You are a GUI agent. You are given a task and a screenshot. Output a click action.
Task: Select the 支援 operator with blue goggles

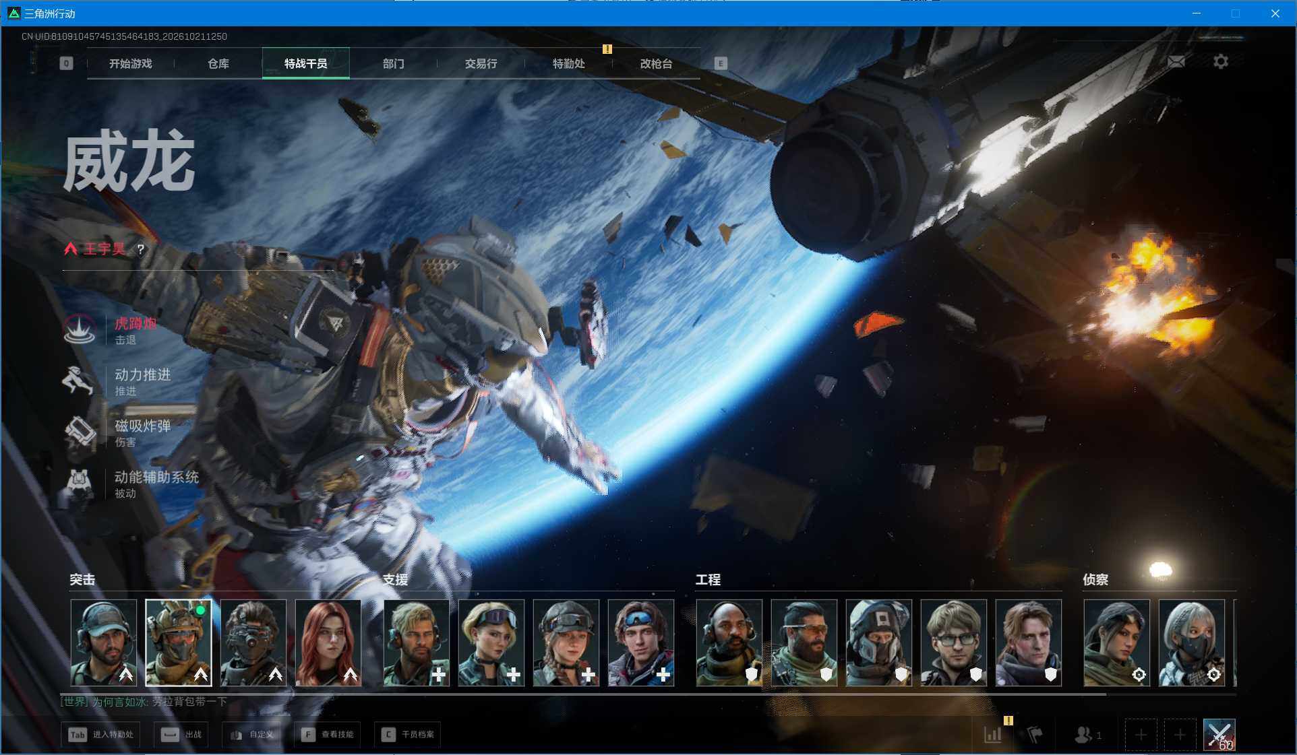coord(641,643)
